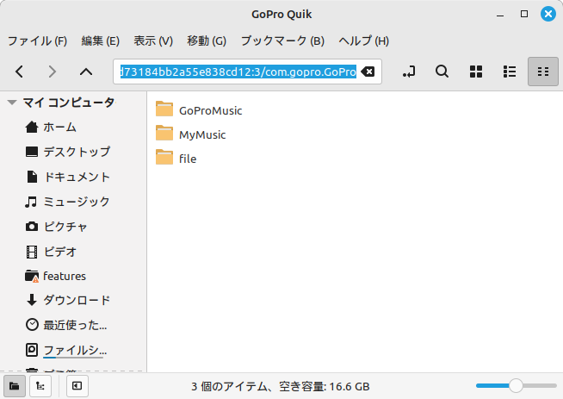Go to ビデオ in sidebar
The width and height of the screenshot is (563, 399).
pos(60,252)
